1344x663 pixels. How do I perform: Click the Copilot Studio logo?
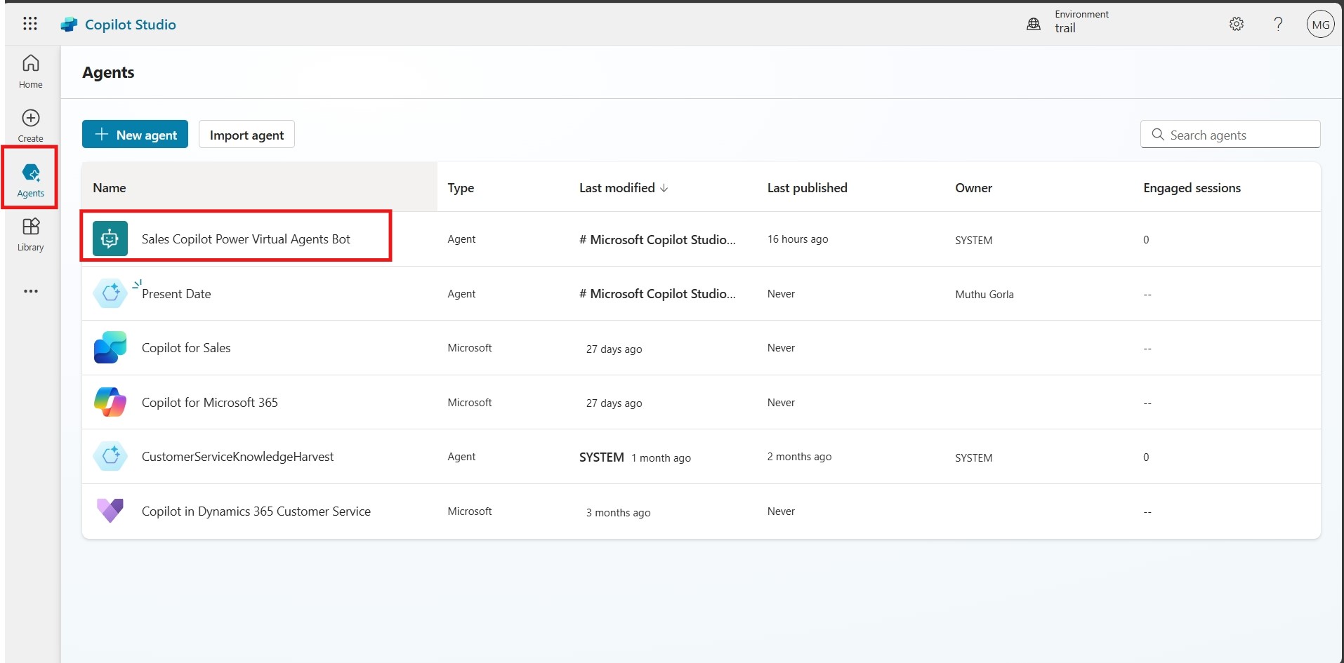(70, 25)
